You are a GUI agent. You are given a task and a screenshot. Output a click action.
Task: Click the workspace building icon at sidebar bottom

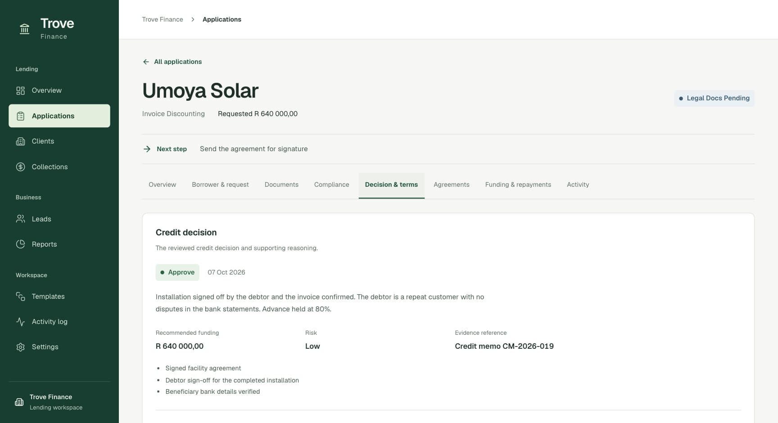click(19, 402)
